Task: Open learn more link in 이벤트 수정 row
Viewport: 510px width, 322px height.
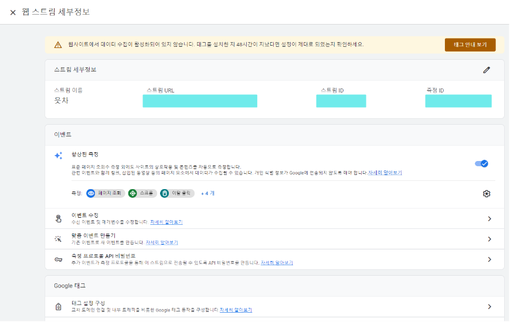Action: 166,222
